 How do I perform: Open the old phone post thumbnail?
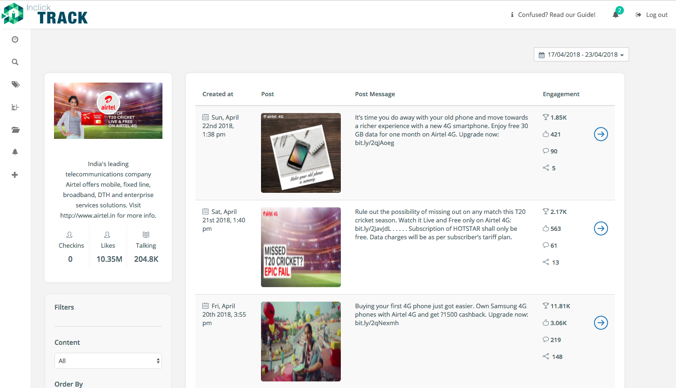[x=301, y=153]
